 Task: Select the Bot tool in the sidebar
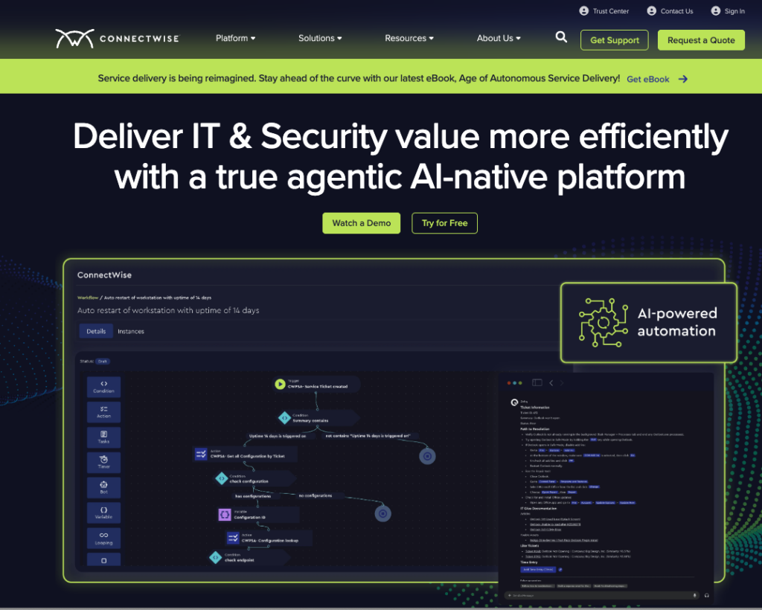point(103,487)
